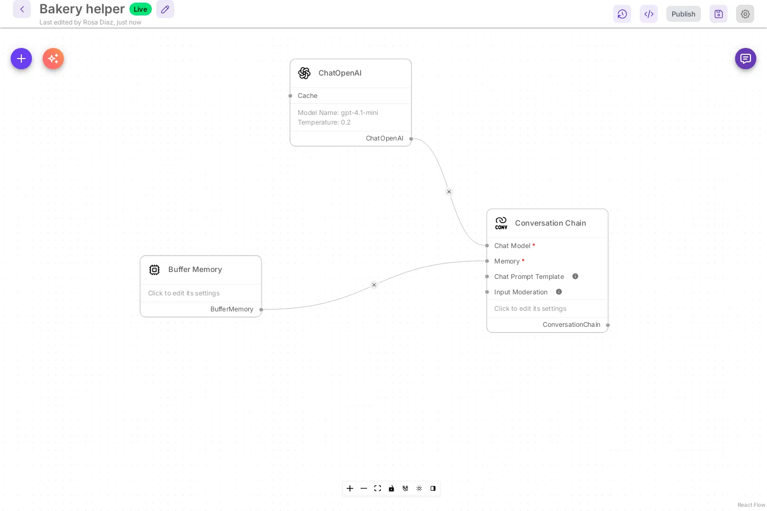
Task: Save the chatflow
Action: click(x=719, y=14)
